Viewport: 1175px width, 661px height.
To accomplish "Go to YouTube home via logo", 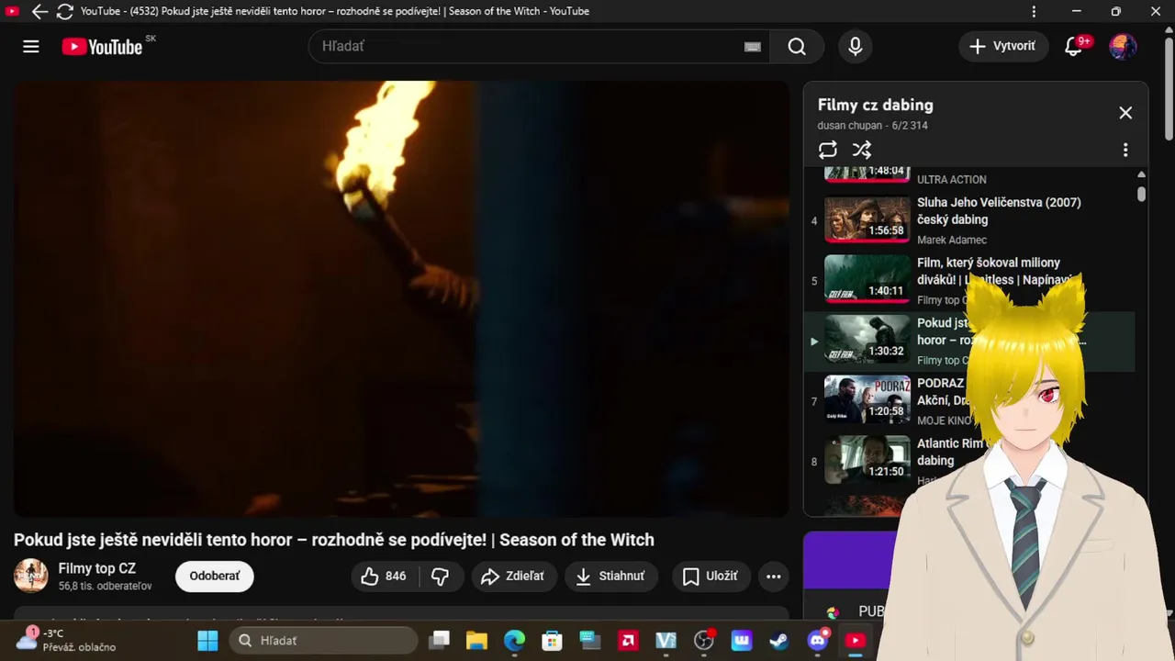I will [x=102, y=47].
